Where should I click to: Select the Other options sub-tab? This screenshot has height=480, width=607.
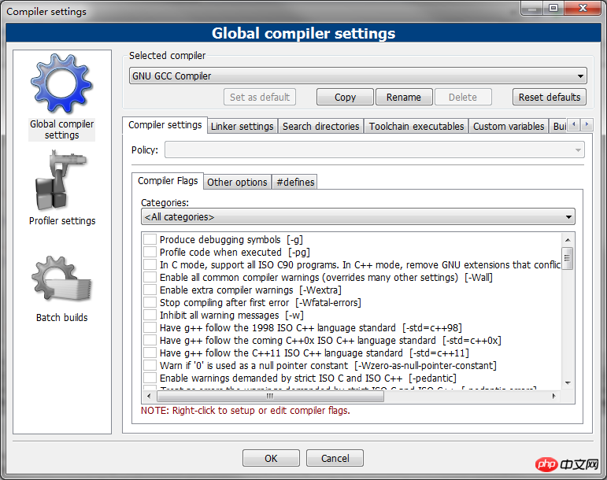[x=237, y=183]
